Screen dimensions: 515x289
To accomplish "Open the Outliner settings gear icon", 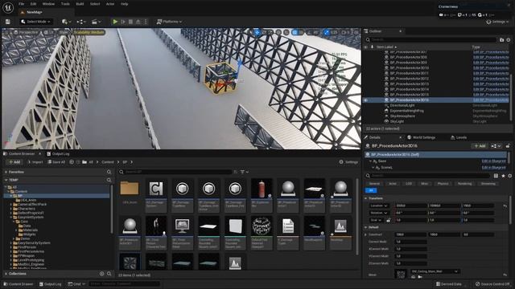I will (509, 39).
